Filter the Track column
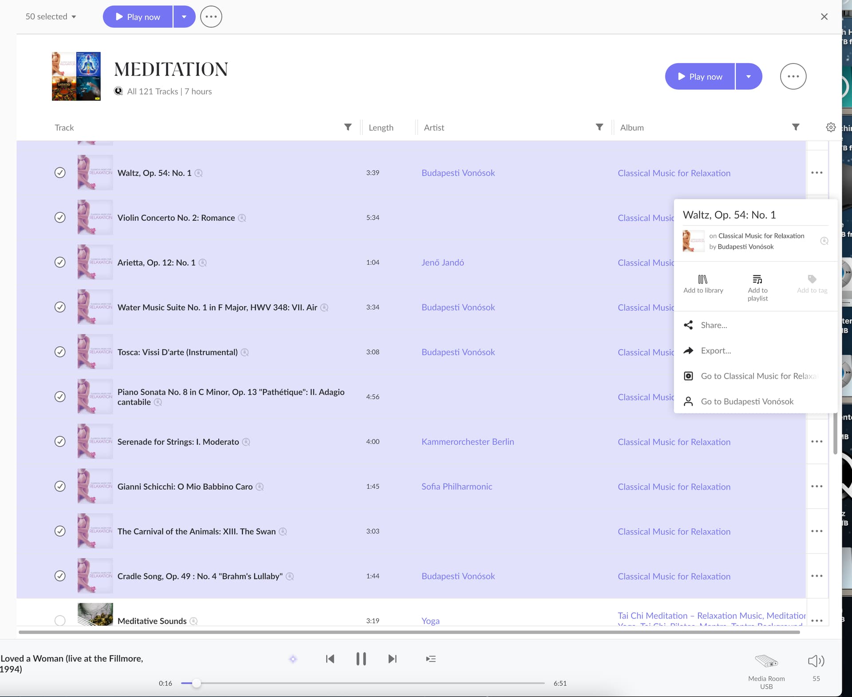 click(x=348, y=127)
